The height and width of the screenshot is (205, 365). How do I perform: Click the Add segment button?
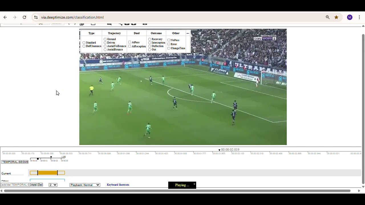pos(34,185)
